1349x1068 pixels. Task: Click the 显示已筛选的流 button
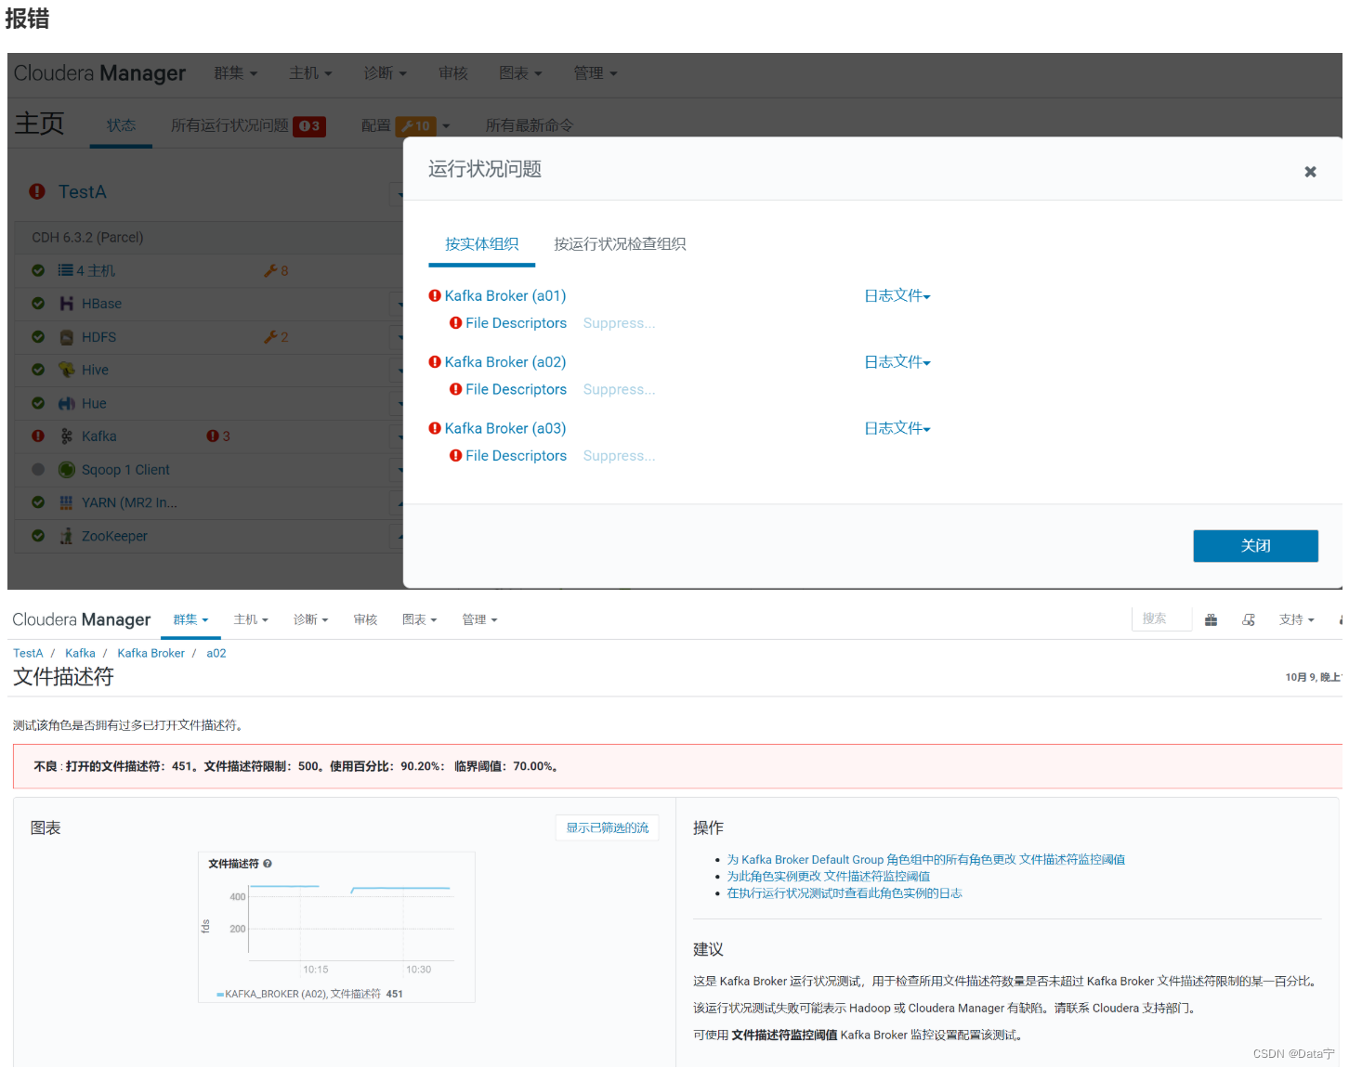click(x=608, y=827)
